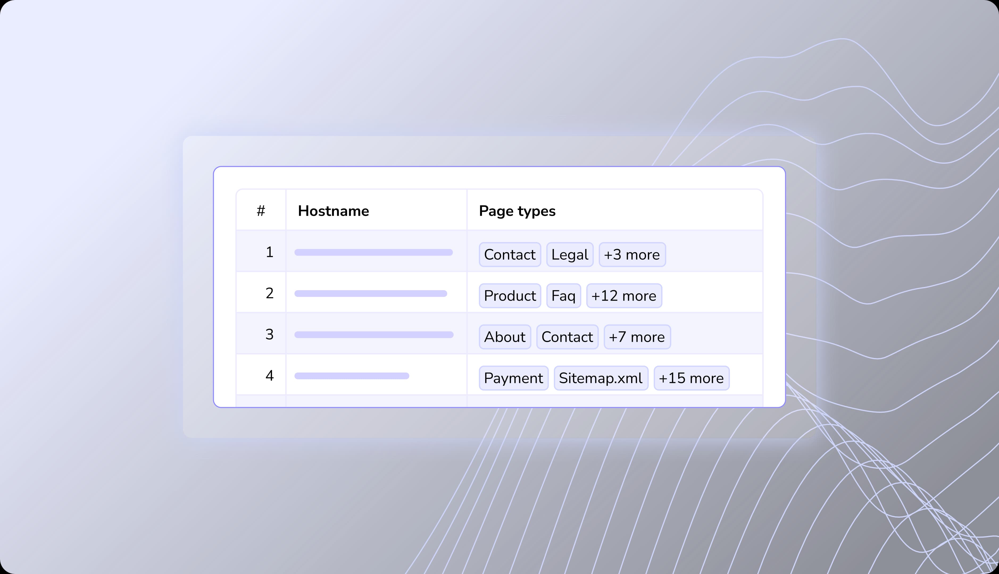This screenshot has height=574, width=999.
Task: Click the Payment tag
Action: tap(513, 378)
